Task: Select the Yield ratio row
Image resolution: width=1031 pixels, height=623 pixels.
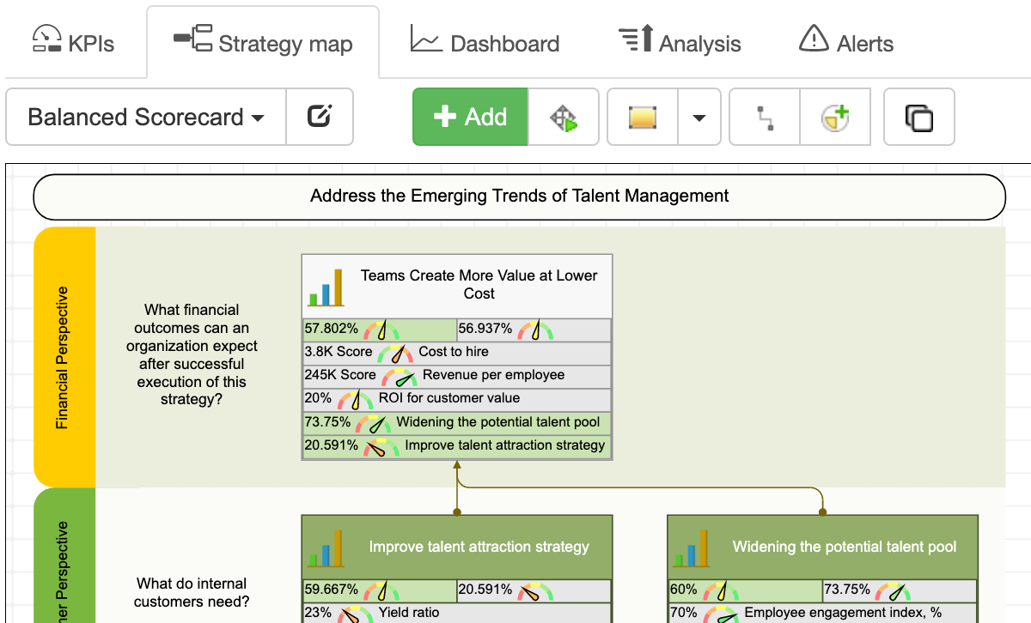Action: coord(456,613)
